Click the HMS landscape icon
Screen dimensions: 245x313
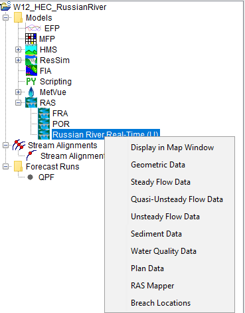pyautogui.click(x=31, y=49)
